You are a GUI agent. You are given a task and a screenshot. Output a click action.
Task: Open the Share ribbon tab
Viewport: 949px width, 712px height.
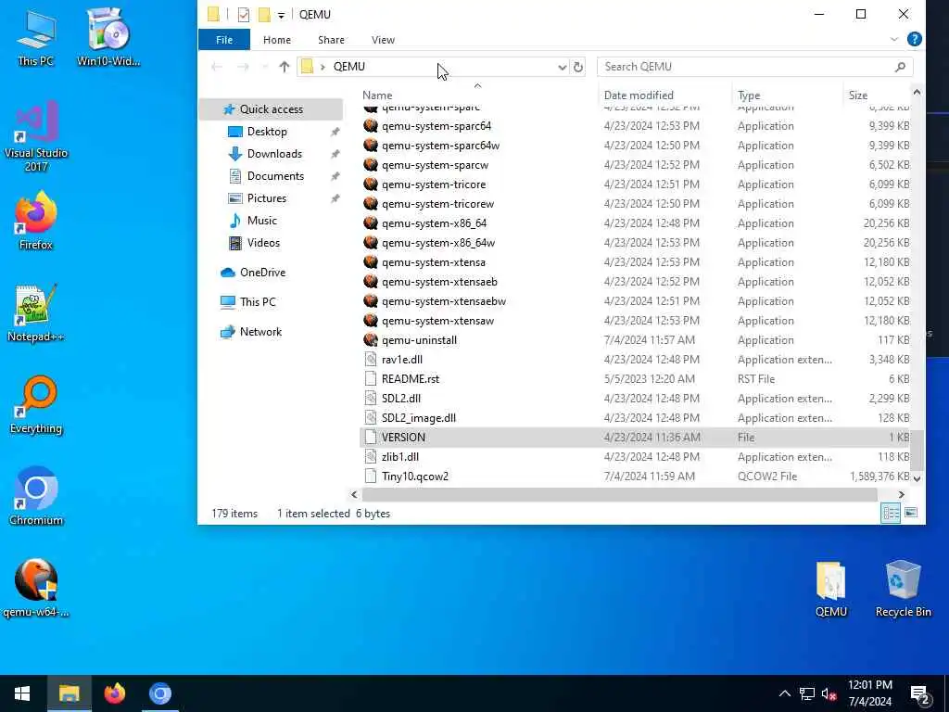331,40
